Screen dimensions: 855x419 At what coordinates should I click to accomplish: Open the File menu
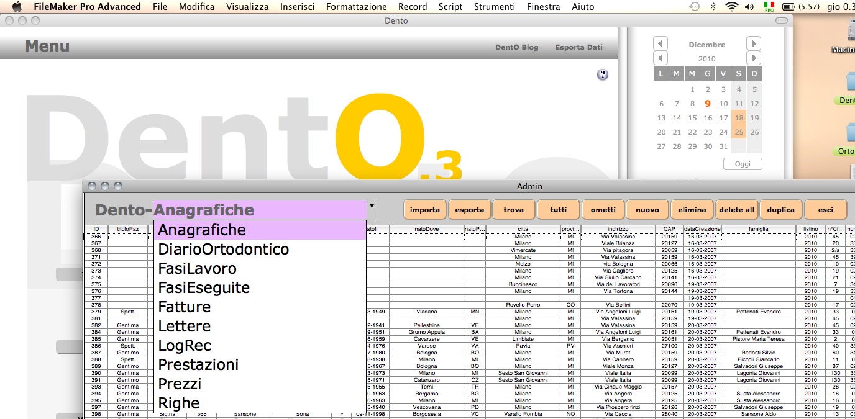160,7
